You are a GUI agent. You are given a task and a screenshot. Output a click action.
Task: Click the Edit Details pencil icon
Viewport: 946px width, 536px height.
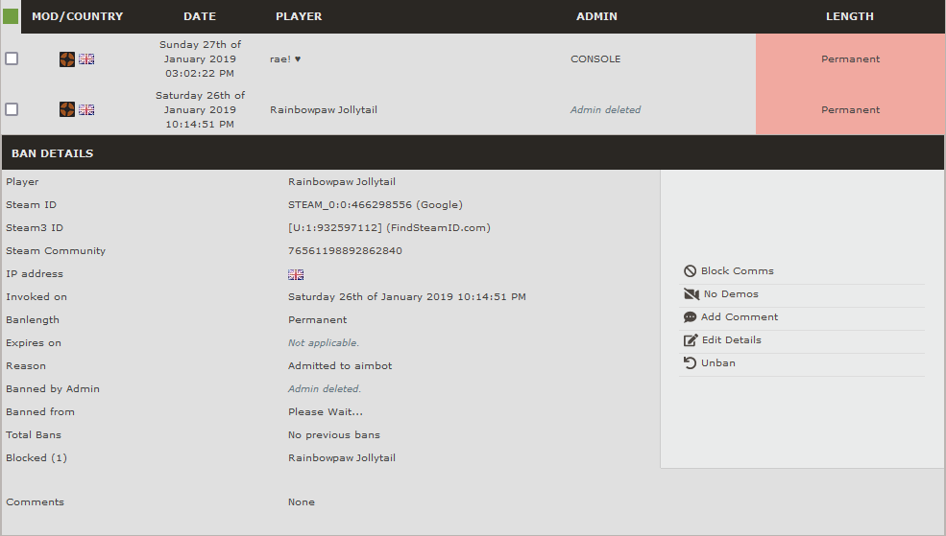point(691,340)
